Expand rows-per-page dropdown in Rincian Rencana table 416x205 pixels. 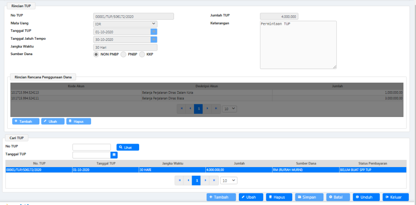coord(230,109)
